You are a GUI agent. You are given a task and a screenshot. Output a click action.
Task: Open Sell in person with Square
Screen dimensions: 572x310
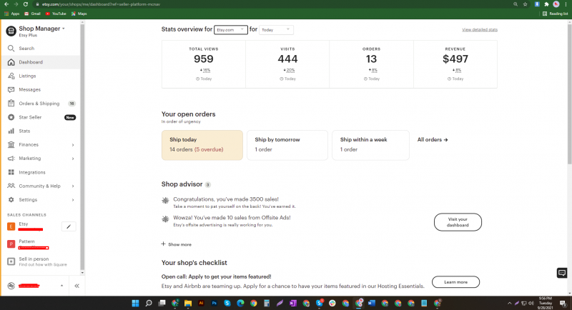click(x=36, y=261)
